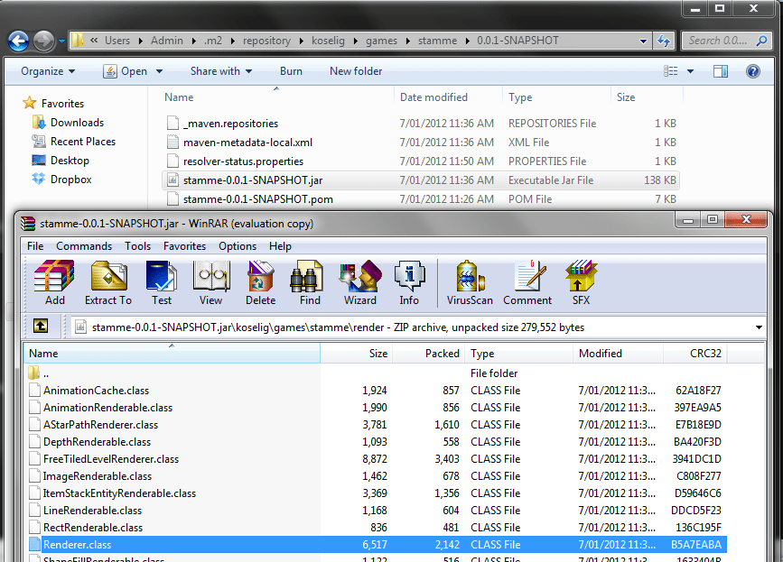This screenshot has height=562, width=783.
Task: Open Downloads in Explorer sidebar
Action: click(77, 123)
